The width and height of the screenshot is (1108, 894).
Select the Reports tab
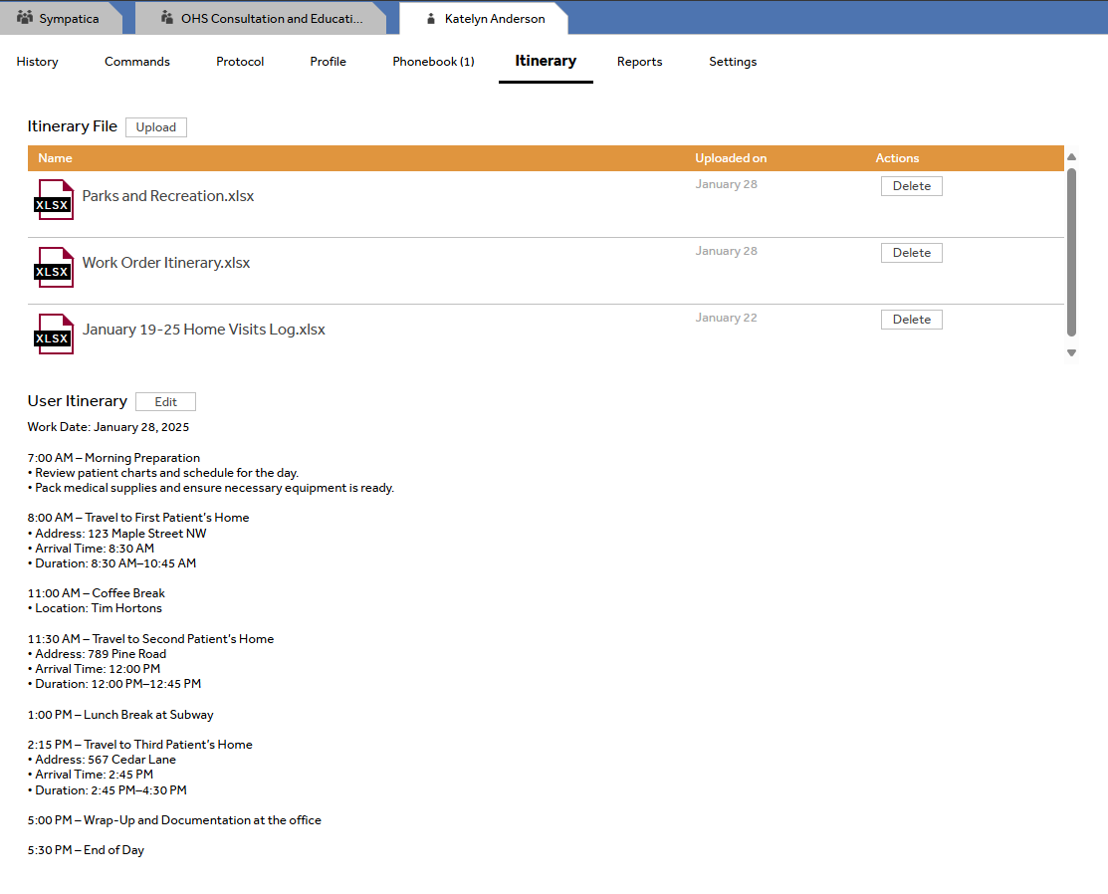(x=639, y=62)
